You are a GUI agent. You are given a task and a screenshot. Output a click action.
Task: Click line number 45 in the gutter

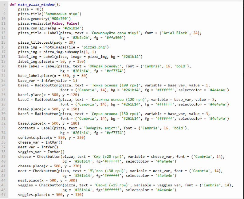pyautogui.click(x=3, y=185)
